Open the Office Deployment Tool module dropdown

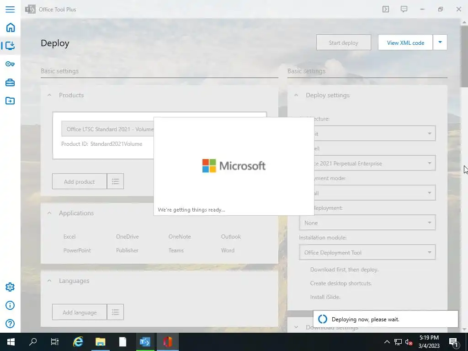tap(367, 252)
